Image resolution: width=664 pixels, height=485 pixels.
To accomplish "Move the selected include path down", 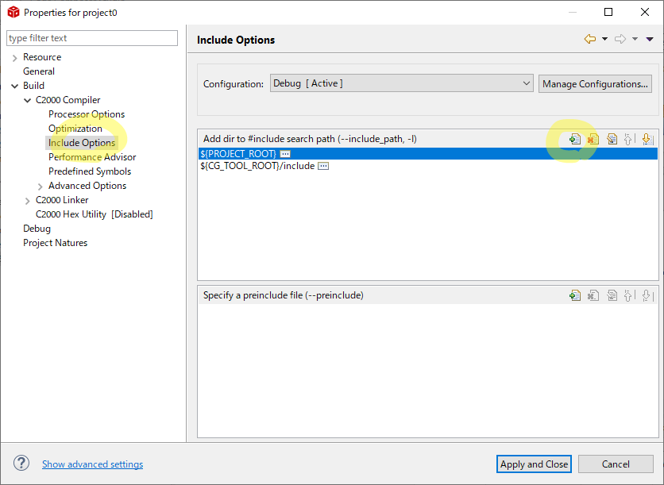I will point(647,139).
